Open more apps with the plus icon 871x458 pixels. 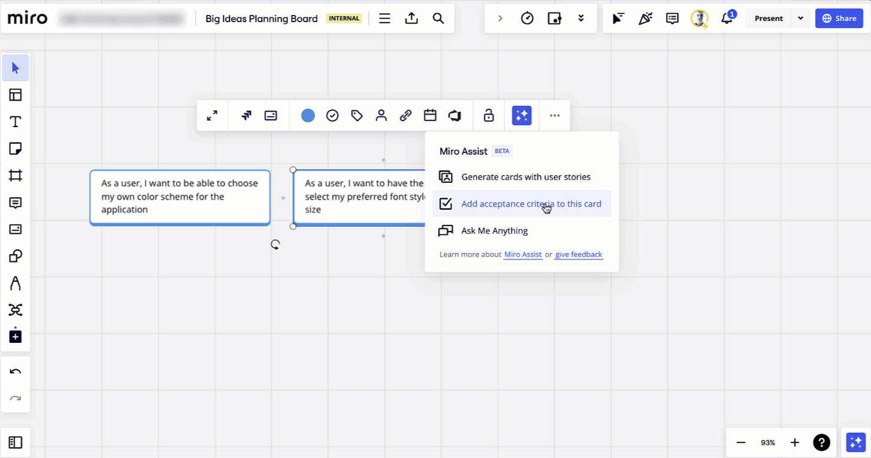16,337
